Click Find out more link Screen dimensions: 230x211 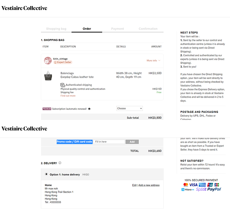[x=68, y=96]
